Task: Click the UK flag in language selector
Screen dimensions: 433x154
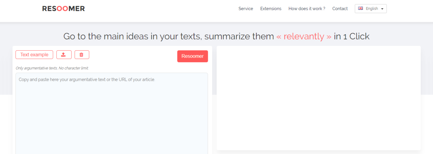Action: point(360,9)
